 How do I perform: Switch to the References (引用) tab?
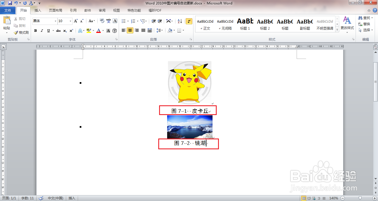coord(73,11)
